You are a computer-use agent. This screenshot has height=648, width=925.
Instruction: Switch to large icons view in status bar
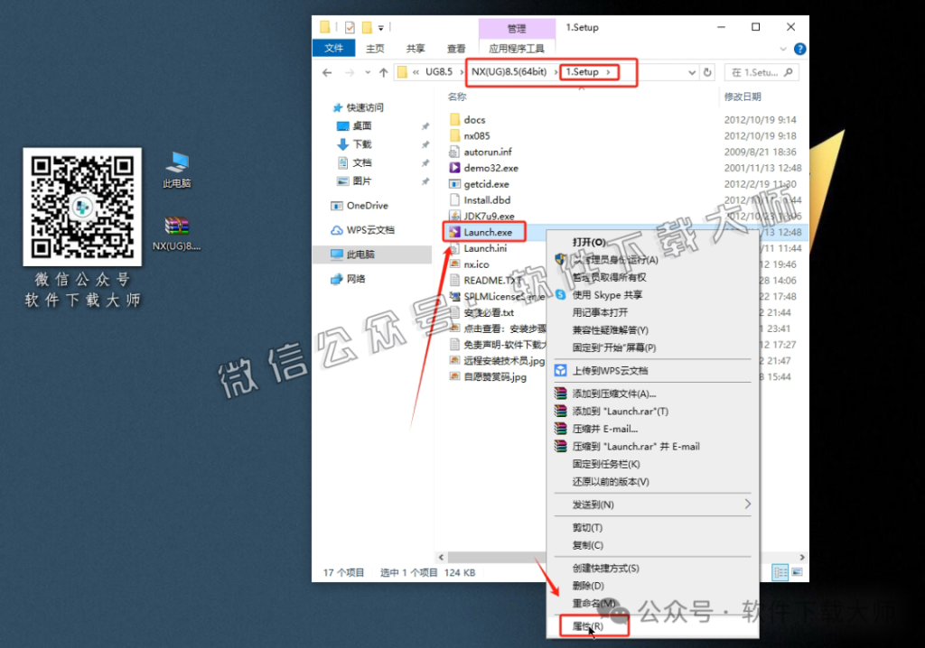(796, 572)
